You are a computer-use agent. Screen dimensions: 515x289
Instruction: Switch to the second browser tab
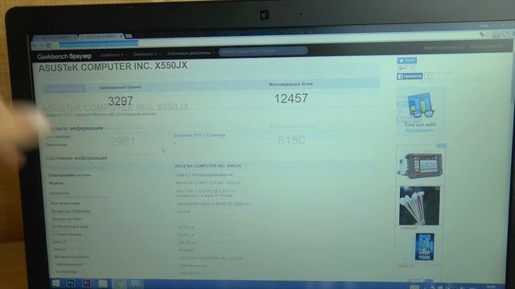pos(101,36)
